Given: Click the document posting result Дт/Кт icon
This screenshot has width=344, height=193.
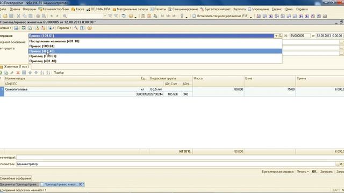Looking at the screenshot, I should point(76,28).
